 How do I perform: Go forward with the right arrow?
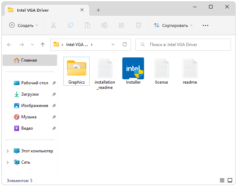(x=22, y=45)
